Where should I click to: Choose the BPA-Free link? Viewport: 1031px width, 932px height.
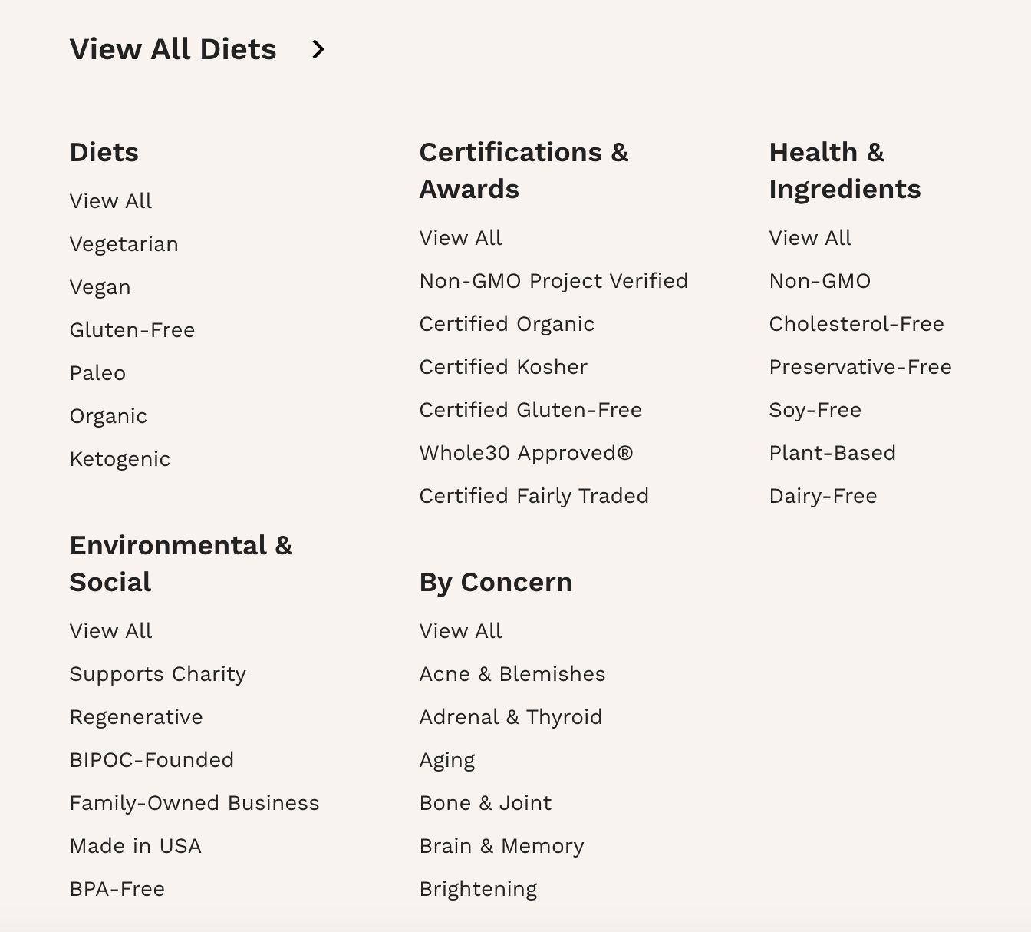(x=117, y=889)
